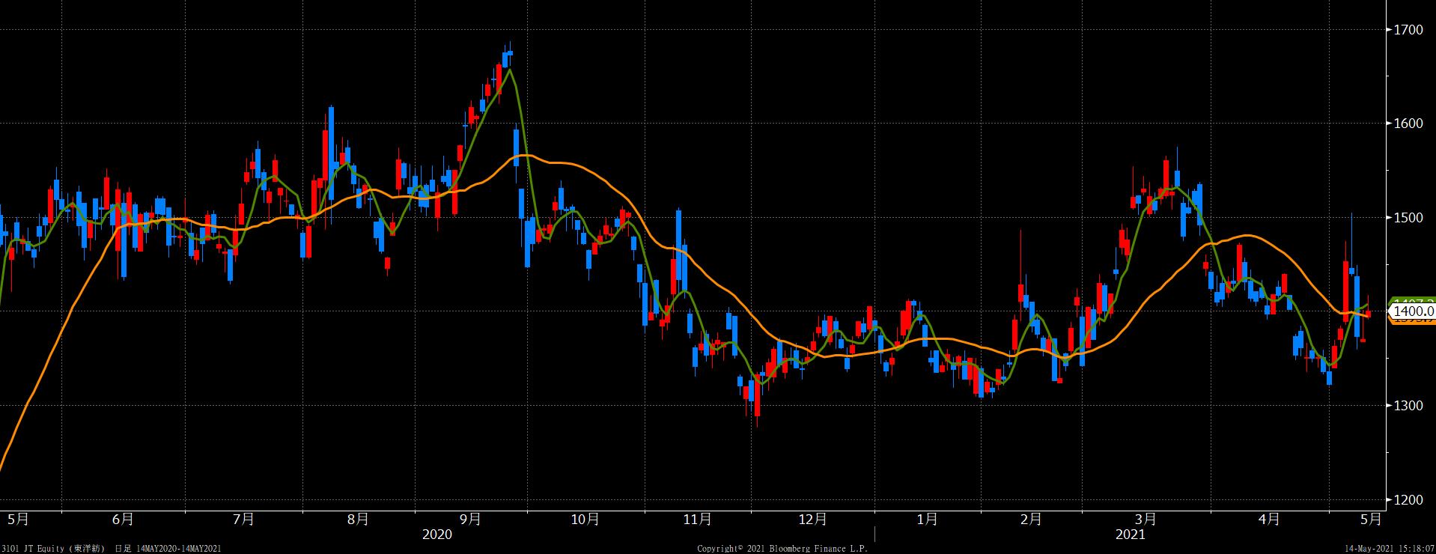Screen dimensions: 1436x554
Task: Click the 14-May-2021 timestamp at bottom right
Action: coord(1389,549)
